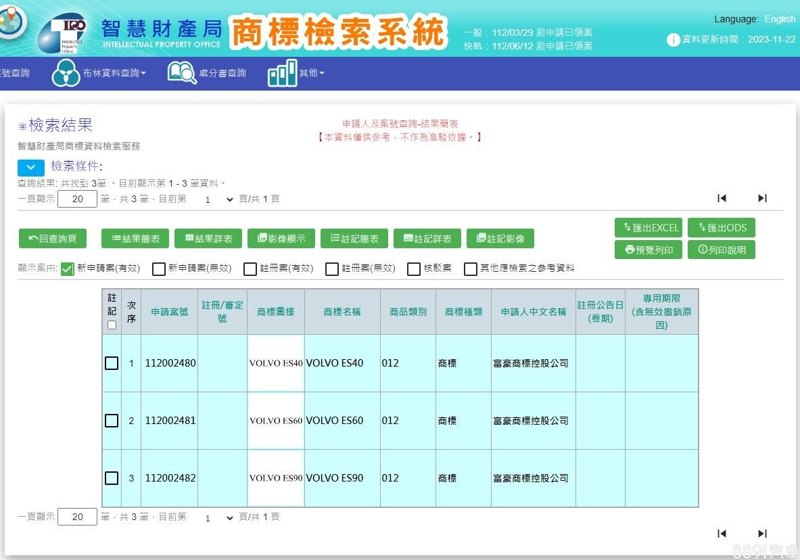
Task: Click the VOLVO ES40 trademark image
Action: (x=276, y=363)
